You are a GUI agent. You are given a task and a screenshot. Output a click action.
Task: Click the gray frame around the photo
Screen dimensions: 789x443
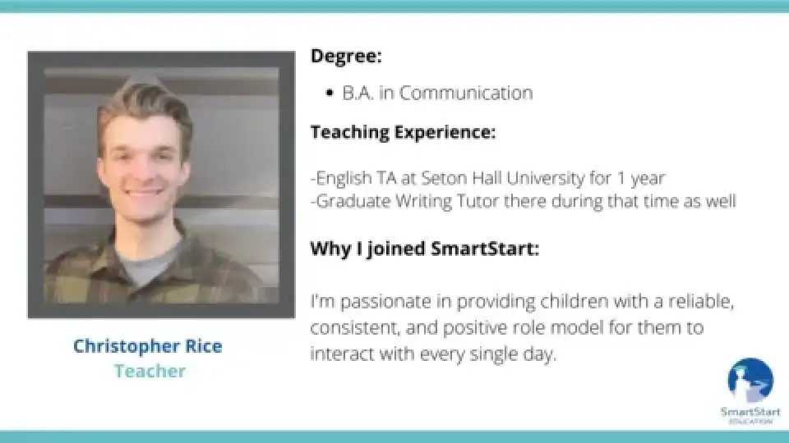click(x=35, y=185)
